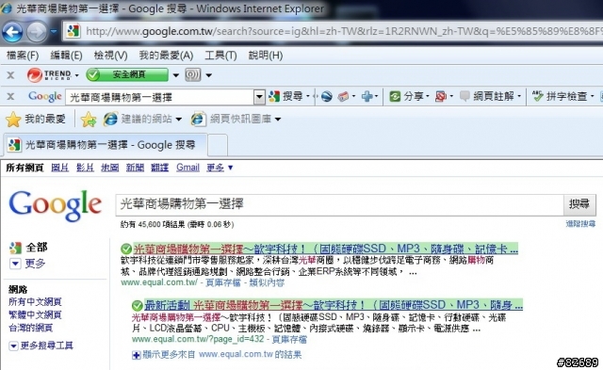The height and width of the screenshot is (370, 603).
Task: Click the blue globe icon in Google toolbar
Action: [x=326, y=96]
